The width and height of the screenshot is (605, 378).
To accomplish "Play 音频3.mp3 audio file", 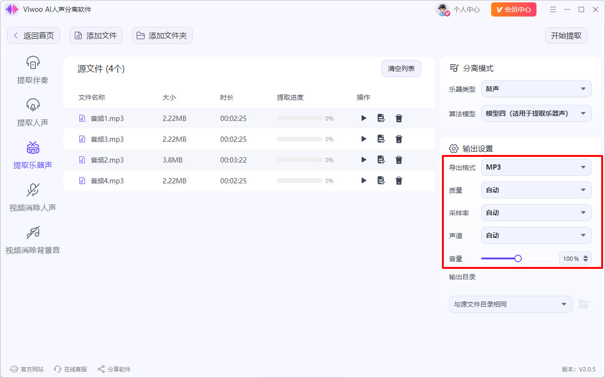I will click(x=363, y=139).
